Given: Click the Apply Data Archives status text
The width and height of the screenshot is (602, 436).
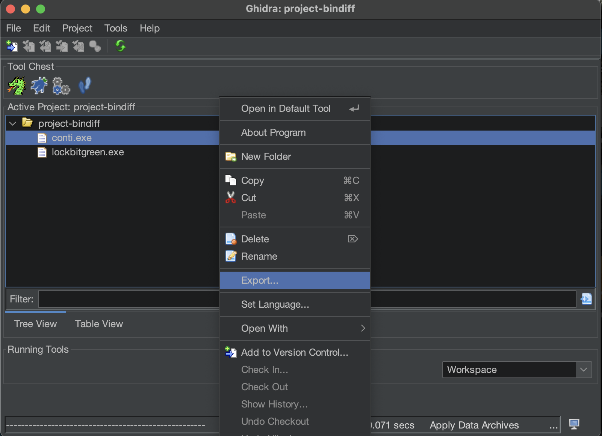Looking at the screenshot, I should coord(474,425).
